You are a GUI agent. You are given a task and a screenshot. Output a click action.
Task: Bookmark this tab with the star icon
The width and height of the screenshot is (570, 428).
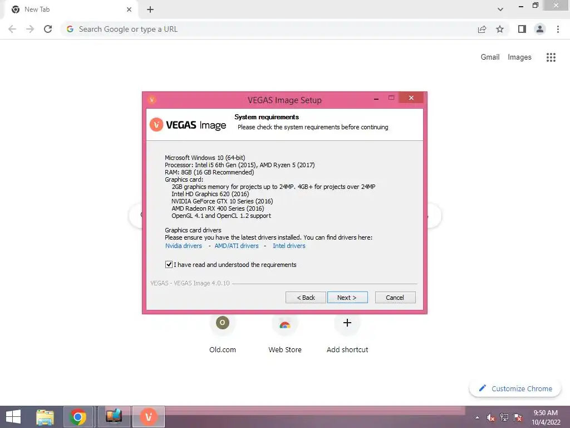(500, 29)
